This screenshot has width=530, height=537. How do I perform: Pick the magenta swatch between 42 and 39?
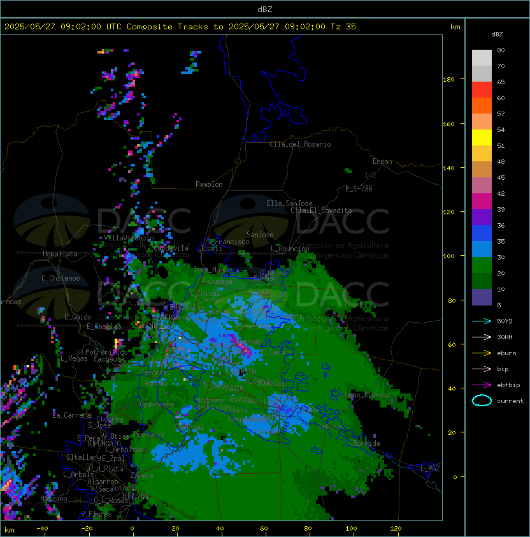(482, 202)
